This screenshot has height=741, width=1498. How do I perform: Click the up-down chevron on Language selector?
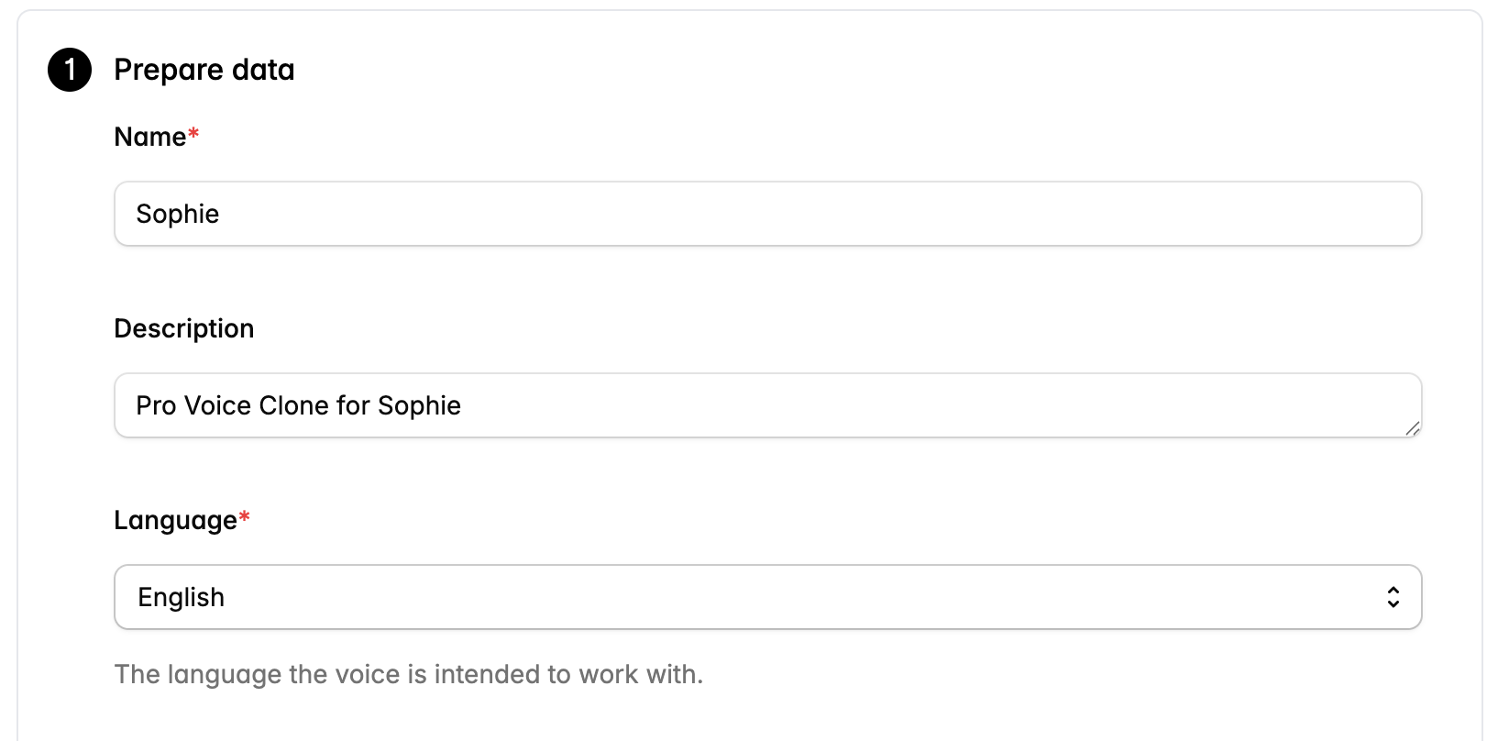tap(1393, 597)
